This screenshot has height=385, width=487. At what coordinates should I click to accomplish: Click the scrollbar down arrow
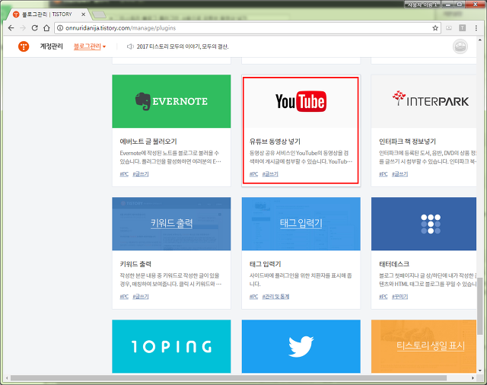tap(480, 371)
